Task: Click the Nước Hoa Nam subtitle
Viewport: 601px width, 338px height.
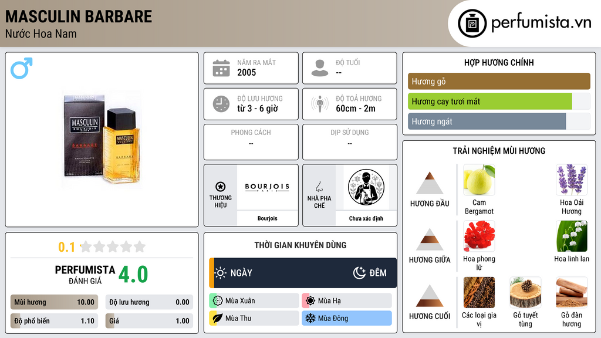Action: tap(41, 33)
